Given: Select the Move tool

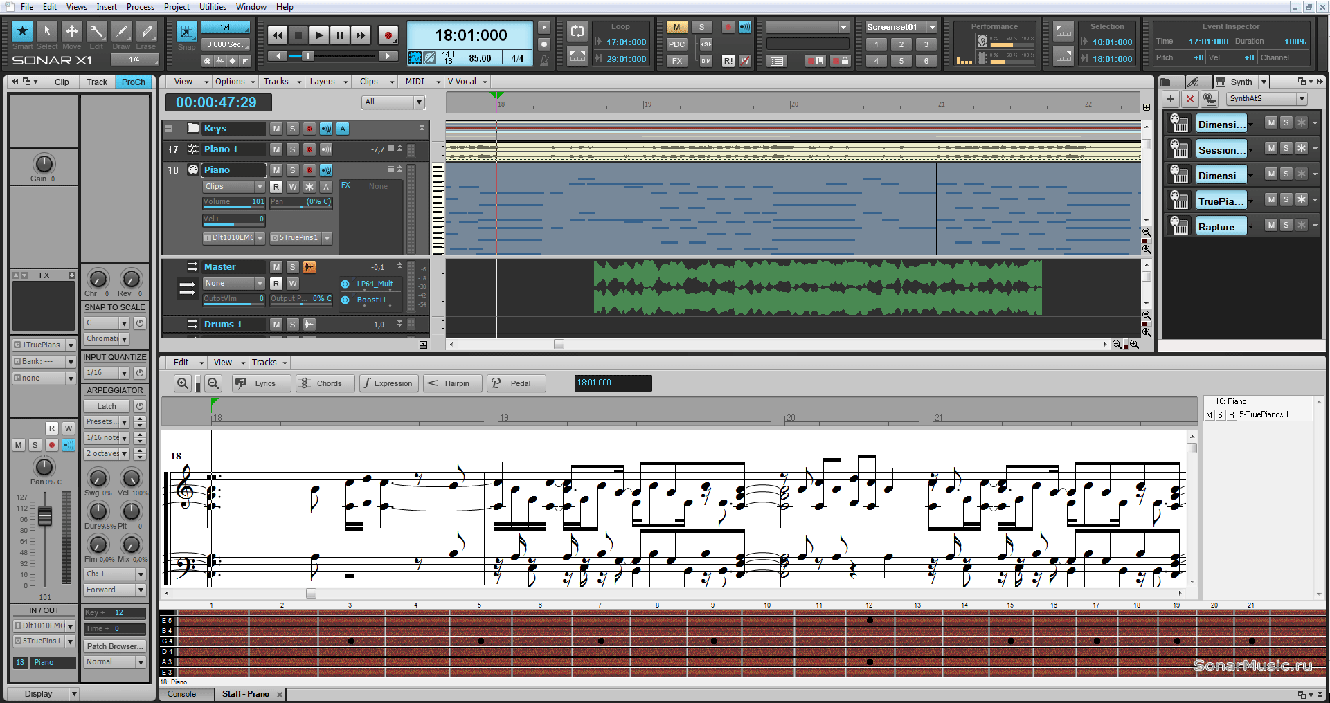Looking at the screenshot, I should pyautogui.click(x=71, y=31).
